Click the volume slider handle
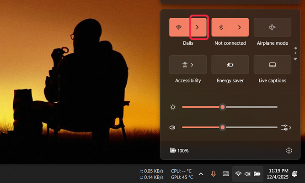Image resolution: width=305 pixels, height=183 pixels. (x=223, y=127)
